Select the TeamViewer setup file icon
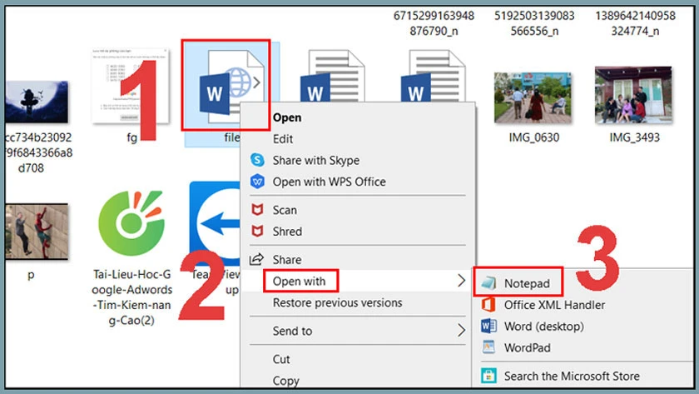Screen dimensions: 699x394 (x=215, y=223)
